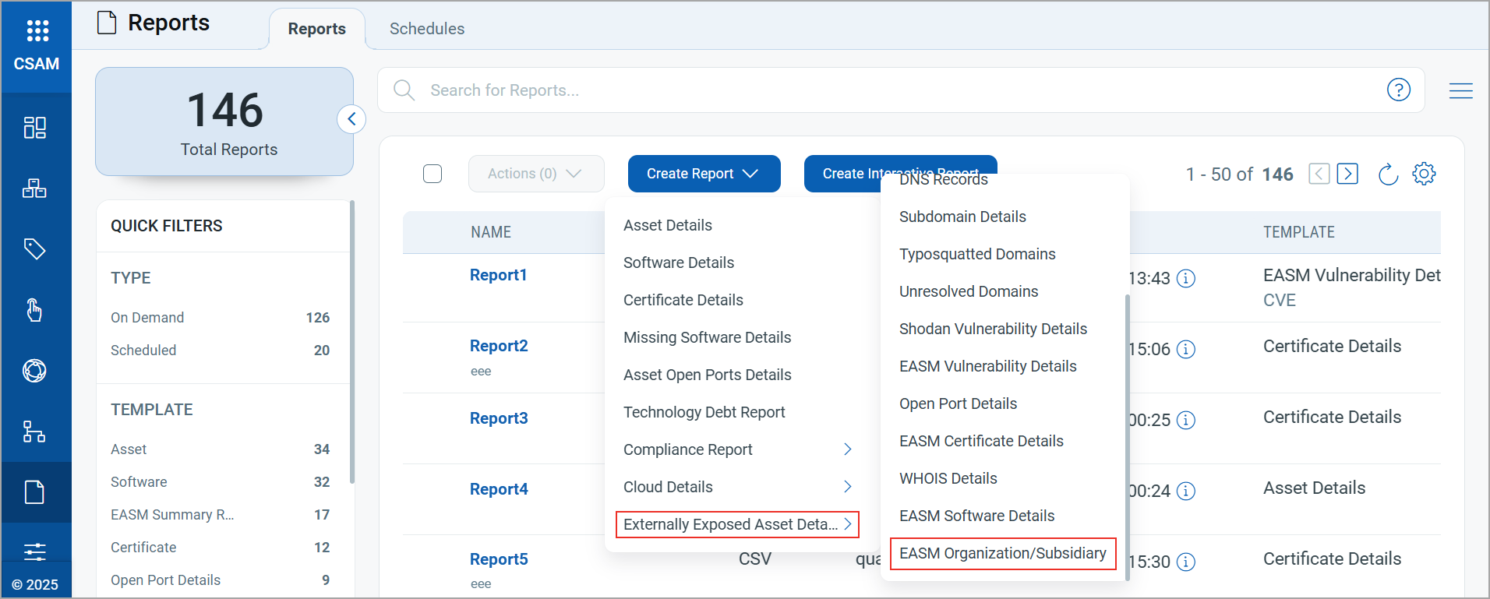
Task: Open the Report3 link
Action: [499, 418]
